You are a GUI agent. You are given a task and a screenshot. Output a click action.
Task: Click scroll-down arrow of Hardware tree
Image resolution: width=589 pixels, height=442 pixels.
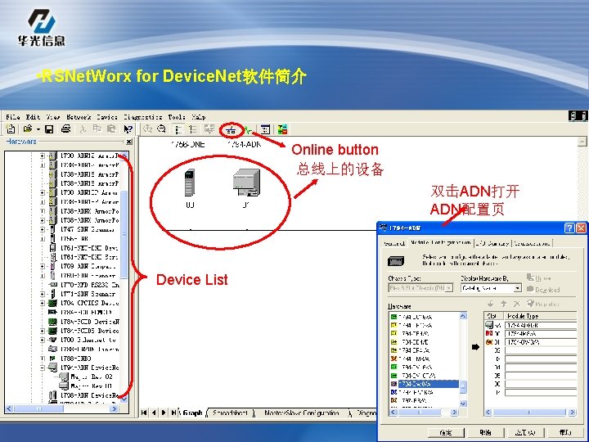[x=124, y=399]
